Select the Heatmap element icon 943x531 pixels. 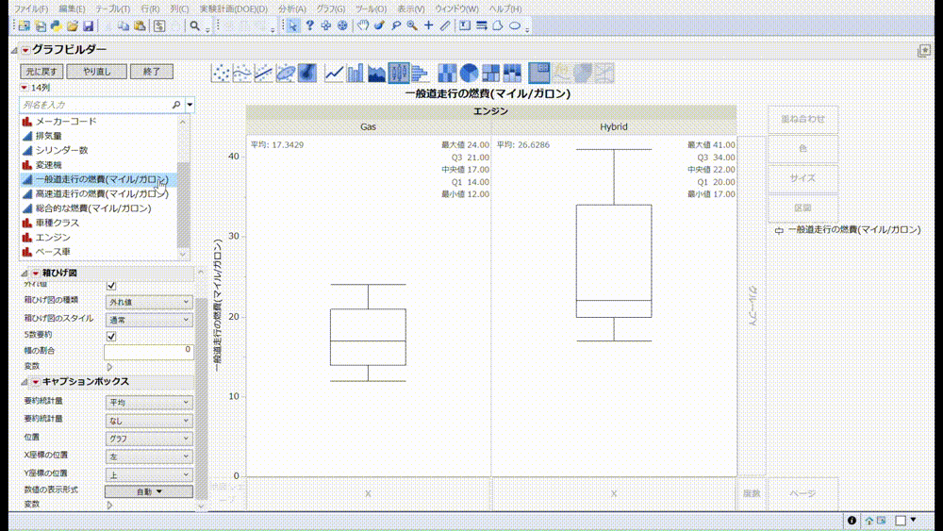point(447,74)
